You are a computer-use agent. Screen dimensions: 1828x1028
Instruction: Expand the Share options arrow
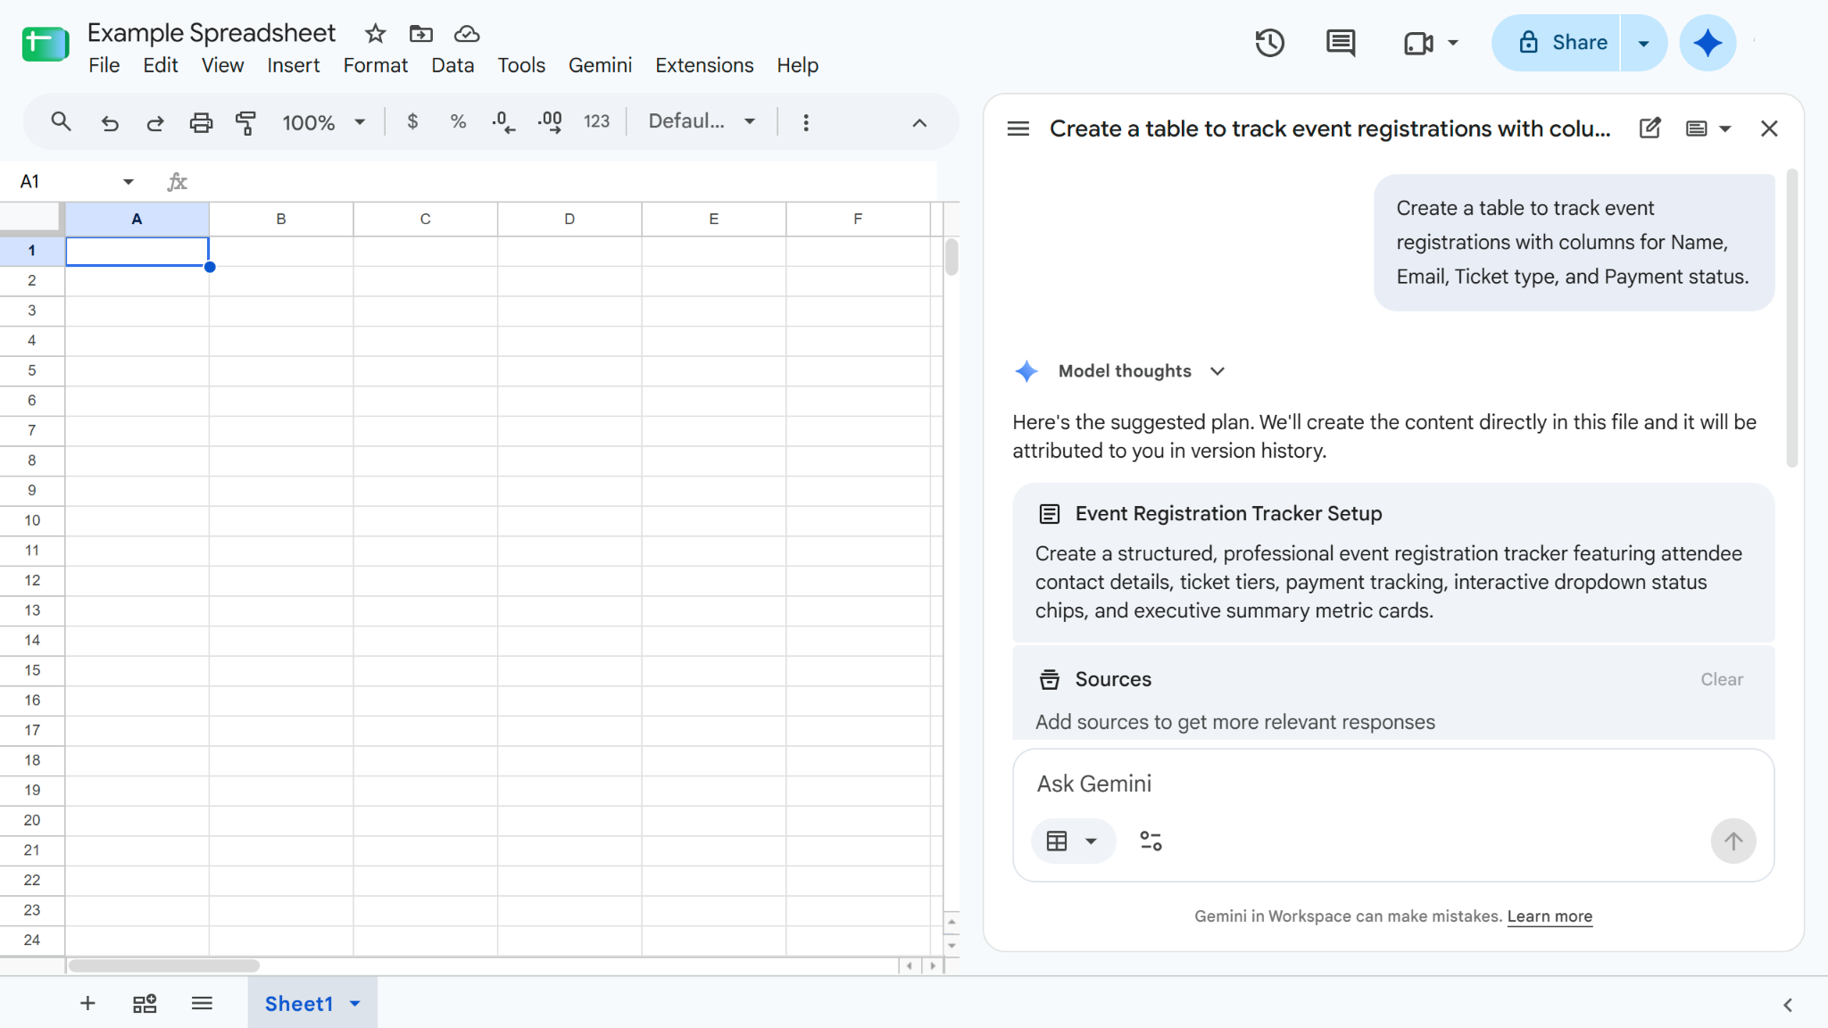(1643, 43)
